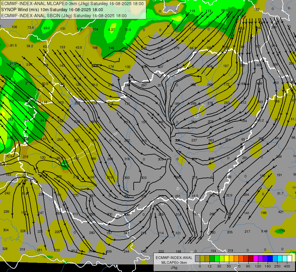This screenshot has width=296, height=272.
Task: Click the map value '8.48'
Action: 264,231
